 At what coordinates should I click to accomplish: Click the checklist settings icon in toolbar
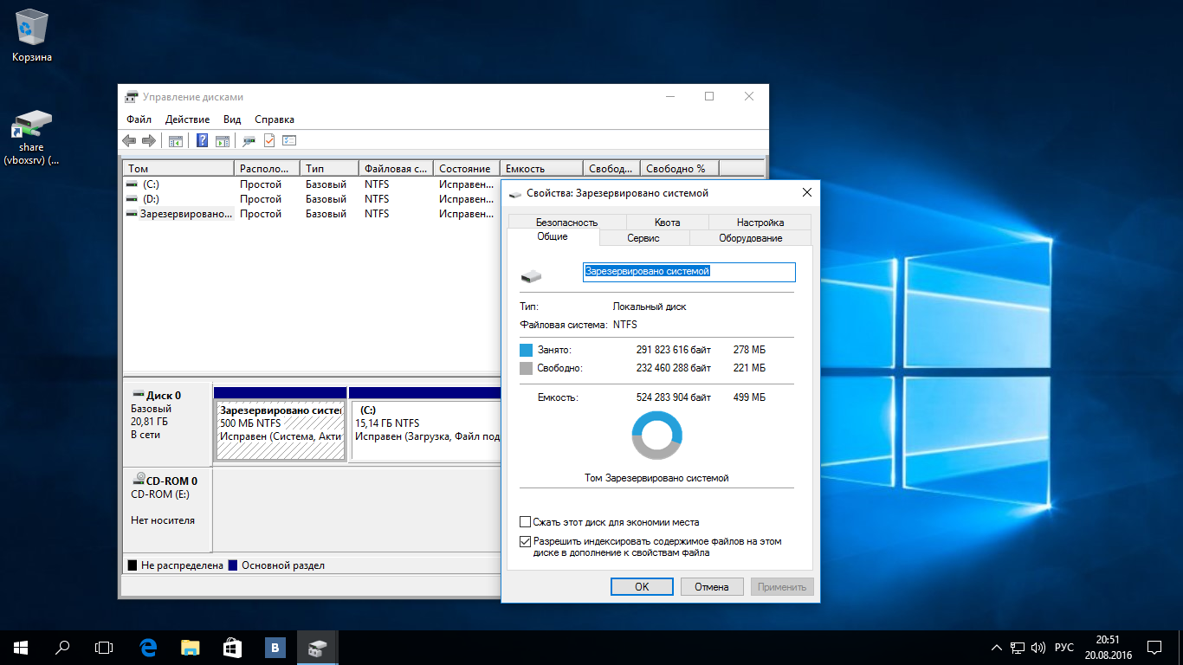pos(289,140)
